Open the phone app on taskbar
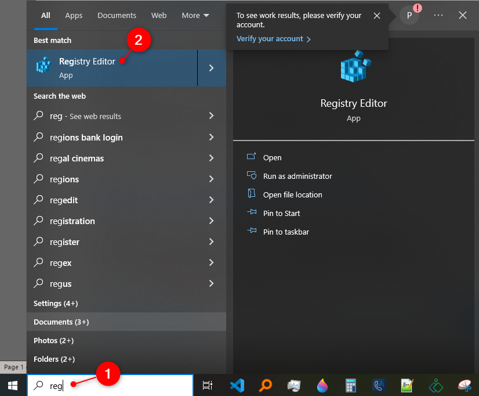 click(379, 386)
